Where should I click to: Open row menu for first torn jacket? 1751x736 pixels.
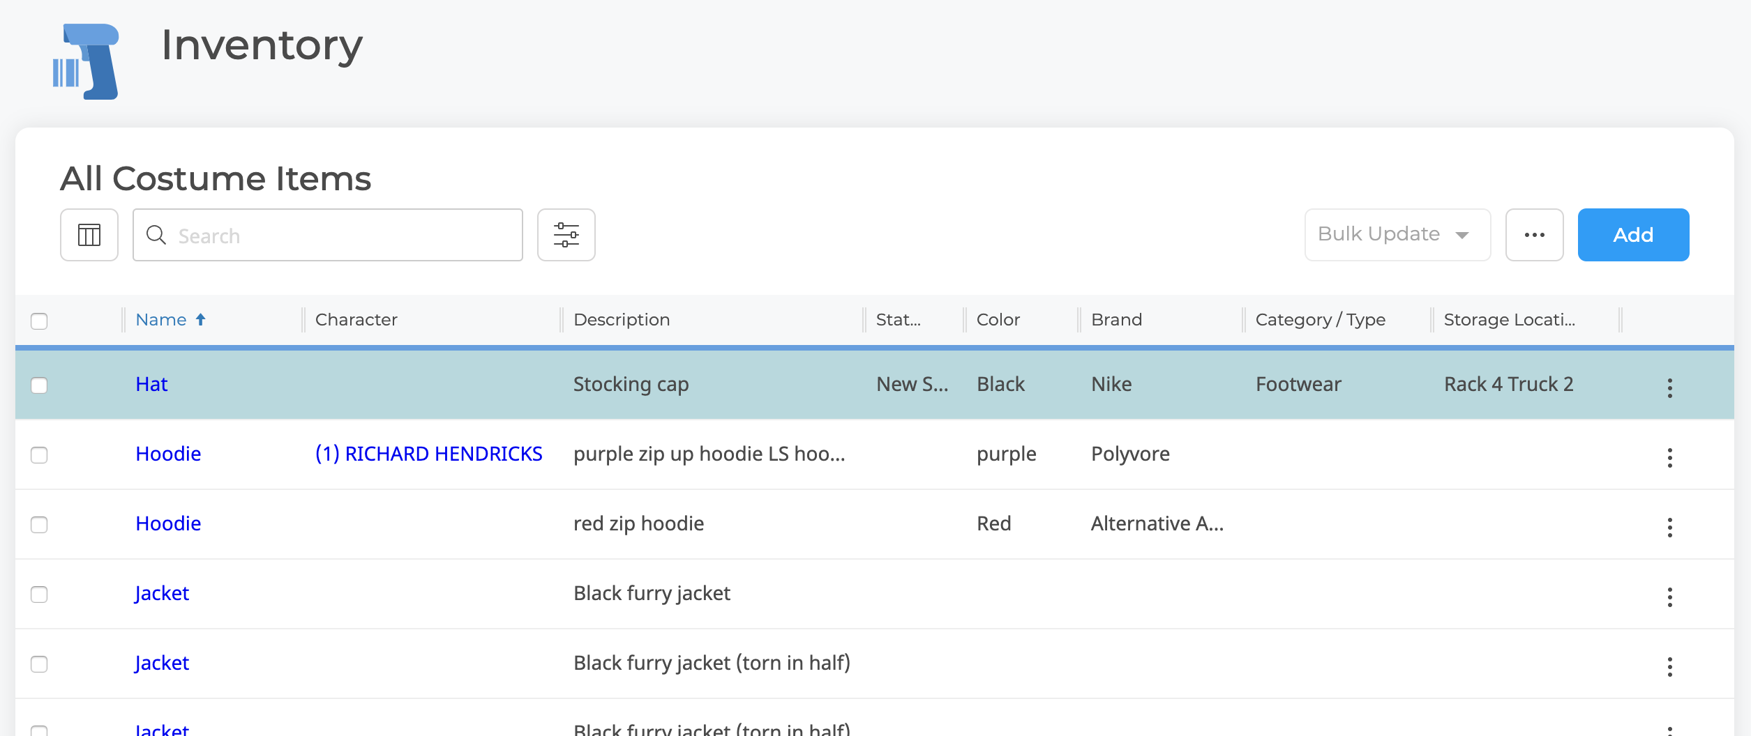tap(1670, 666)
